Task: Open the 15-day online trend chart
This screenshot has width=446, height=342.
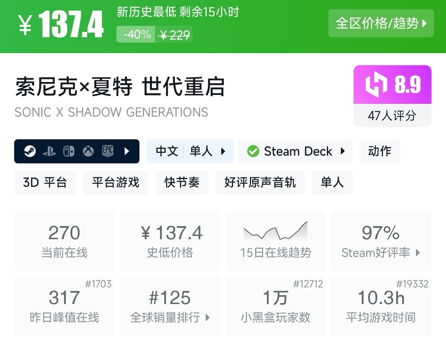Action: tap(275, 231)
